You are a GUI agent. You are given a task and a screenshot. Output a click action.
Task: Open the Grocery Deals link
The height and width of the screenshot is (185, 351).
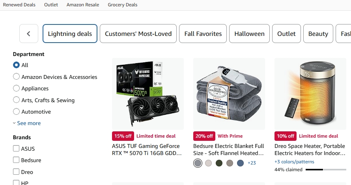point(123,5)
